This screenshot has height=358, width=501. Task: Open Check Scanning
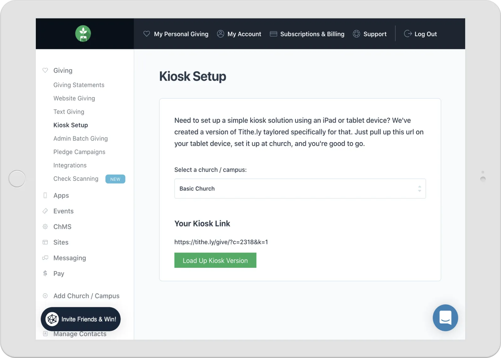[76, 179]
